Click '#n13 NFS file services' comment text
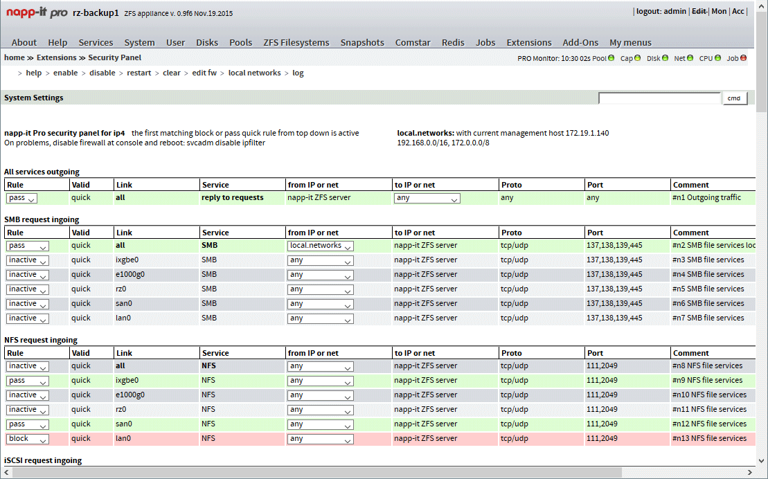Image resolution: width=768 pixels, height=479 pixels. tap(709, 438)
